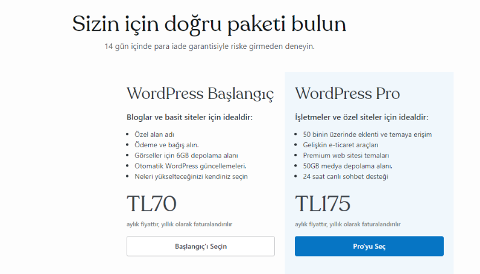Click the 14 gün para iade garantisi subtitle
480x274 pixels.
[209, 46]
